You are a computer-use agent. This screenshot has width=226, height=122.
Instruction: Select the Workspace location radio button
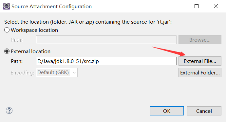click(7, 30)
